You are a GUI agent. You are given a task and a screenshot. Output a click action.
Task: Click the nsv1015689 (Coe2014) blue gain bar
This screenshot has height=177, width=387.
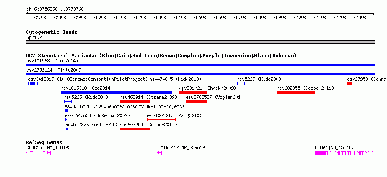click(x=200, y=65)
